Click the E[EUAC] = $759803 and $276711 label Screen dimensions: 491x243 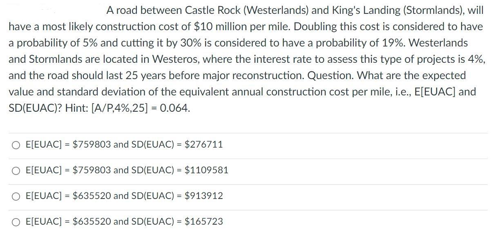[124, 144]
